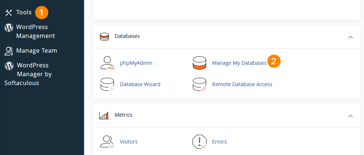Screen dimensions: 364x155
Task: Click the WordPress Management logo icon
Action: point(9,28)
